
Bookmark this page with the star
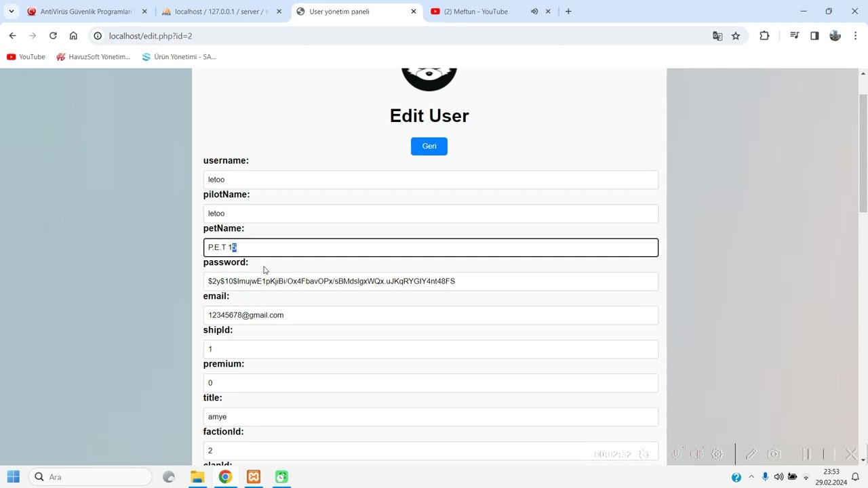tap(736, 36)
